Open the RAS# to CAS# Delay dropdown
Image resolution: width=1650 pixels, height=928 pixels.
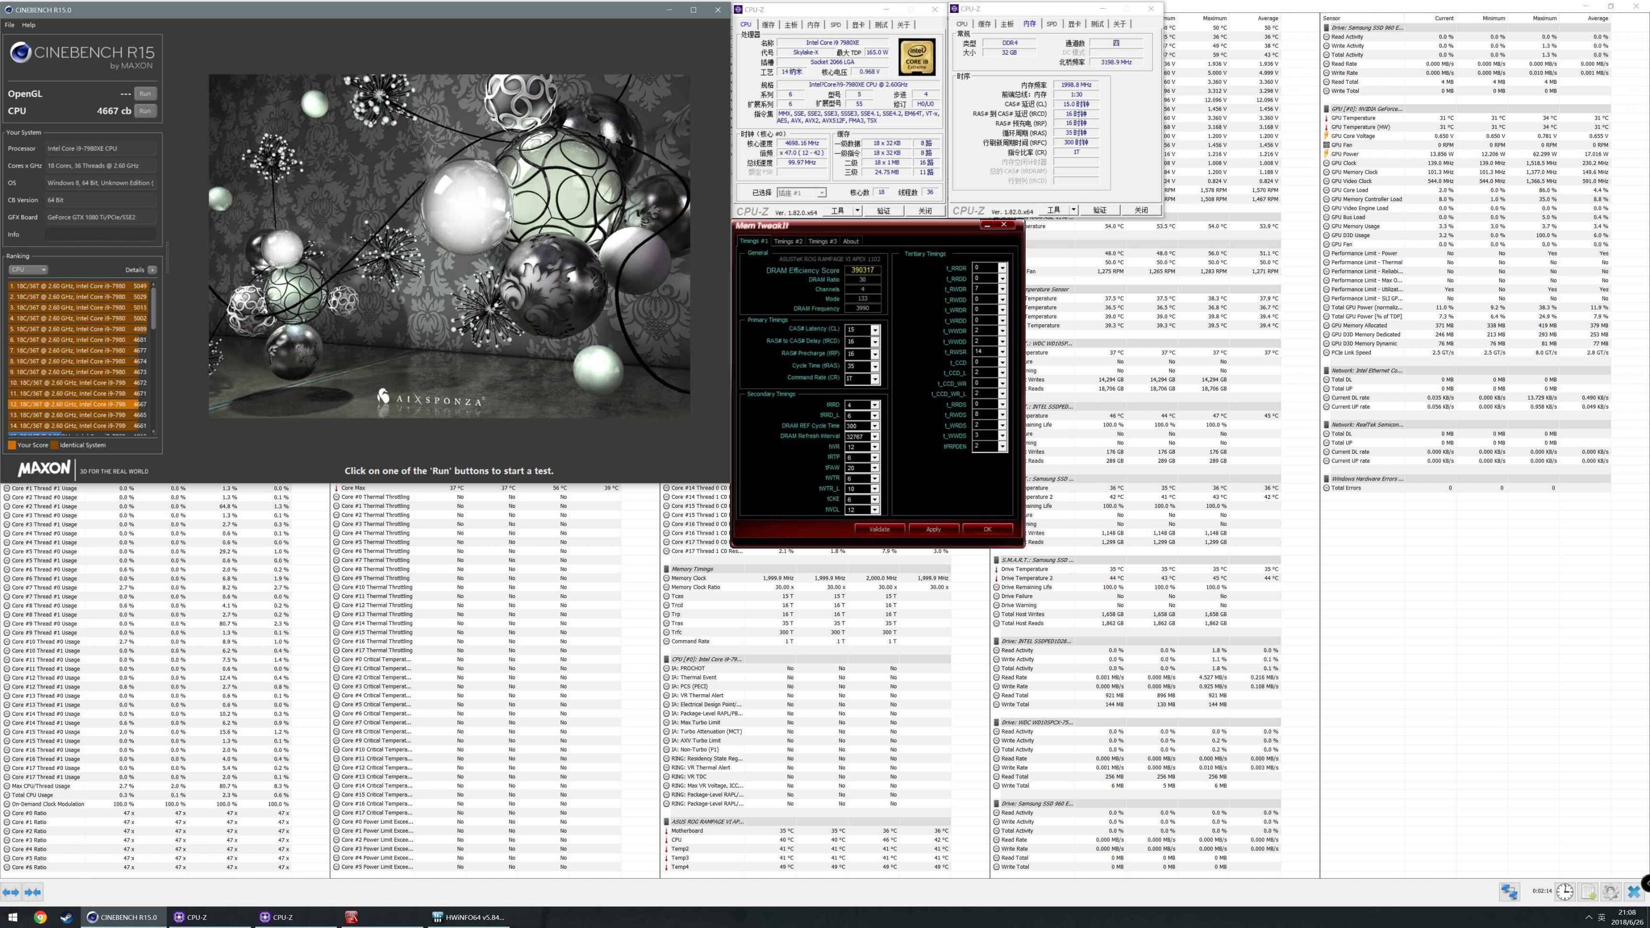875,342
